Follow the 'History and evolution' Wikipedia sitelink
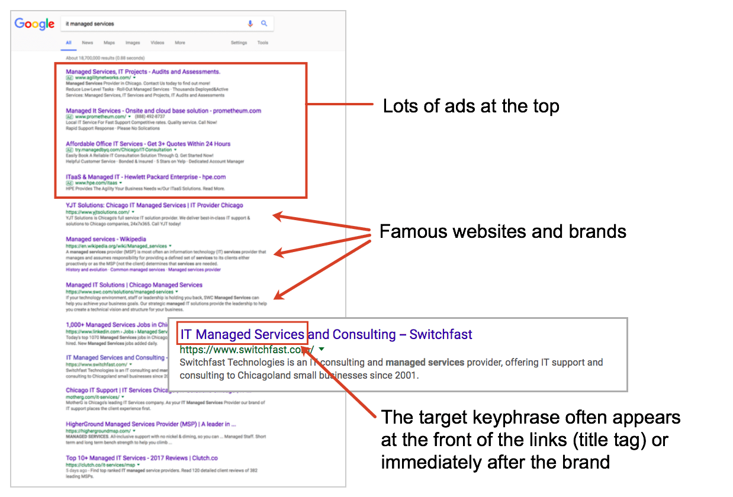 [x=87, y=270]
